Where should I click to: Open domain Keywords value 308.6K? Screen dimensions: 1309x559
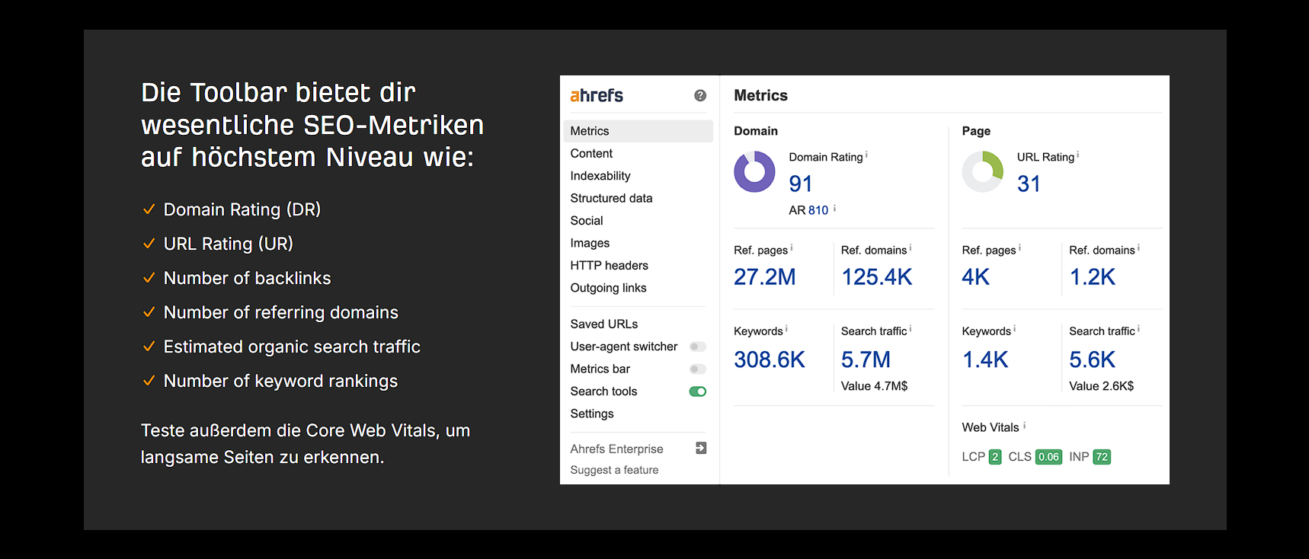769,359
